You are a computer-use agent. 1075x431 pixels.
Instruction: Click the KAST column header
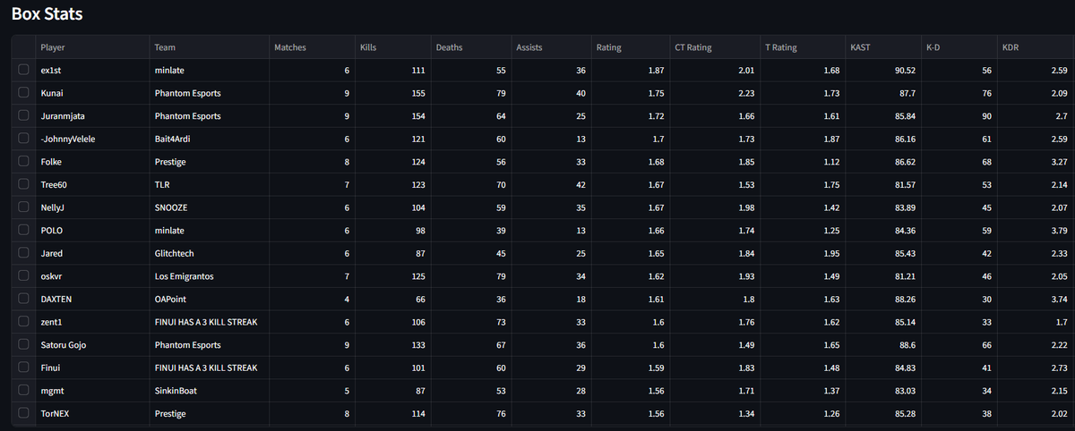point(882,47)
